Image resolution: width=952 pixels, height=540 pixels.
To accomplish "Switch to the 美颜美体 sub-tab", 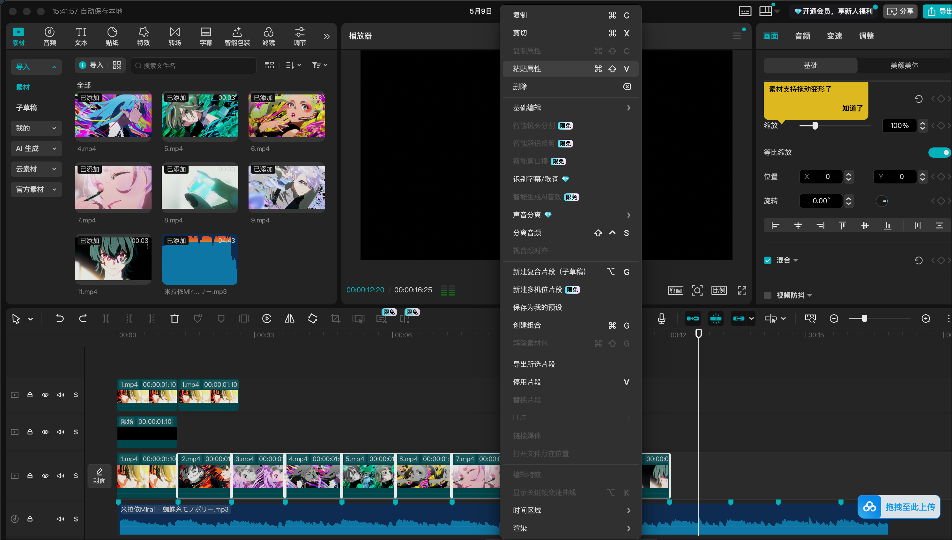I will coord(904,66).
